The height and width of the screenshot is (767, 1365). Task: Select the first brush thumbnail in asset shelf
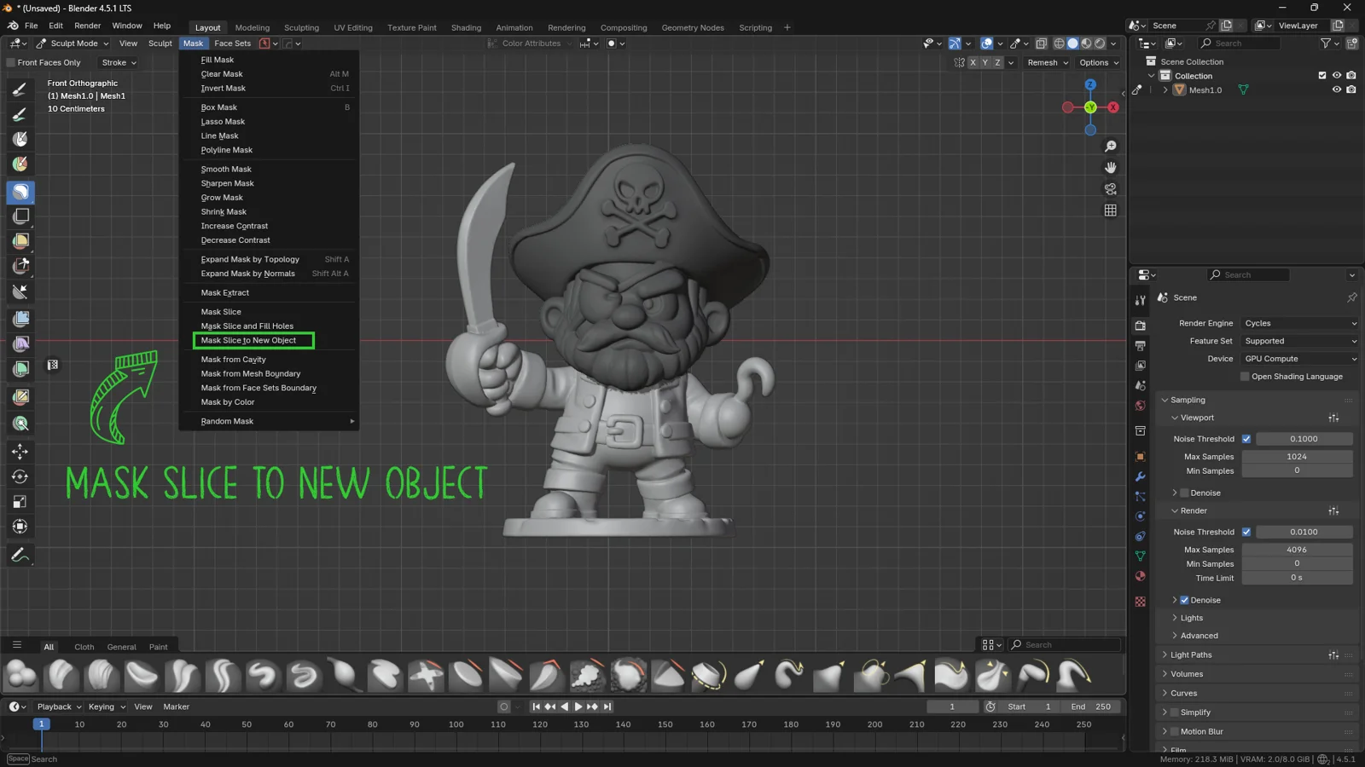coord(21,676)
